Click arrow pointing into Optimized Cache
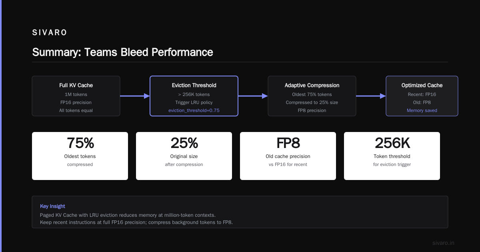Viewport: 480px width, 252px height. coord(371,96)
